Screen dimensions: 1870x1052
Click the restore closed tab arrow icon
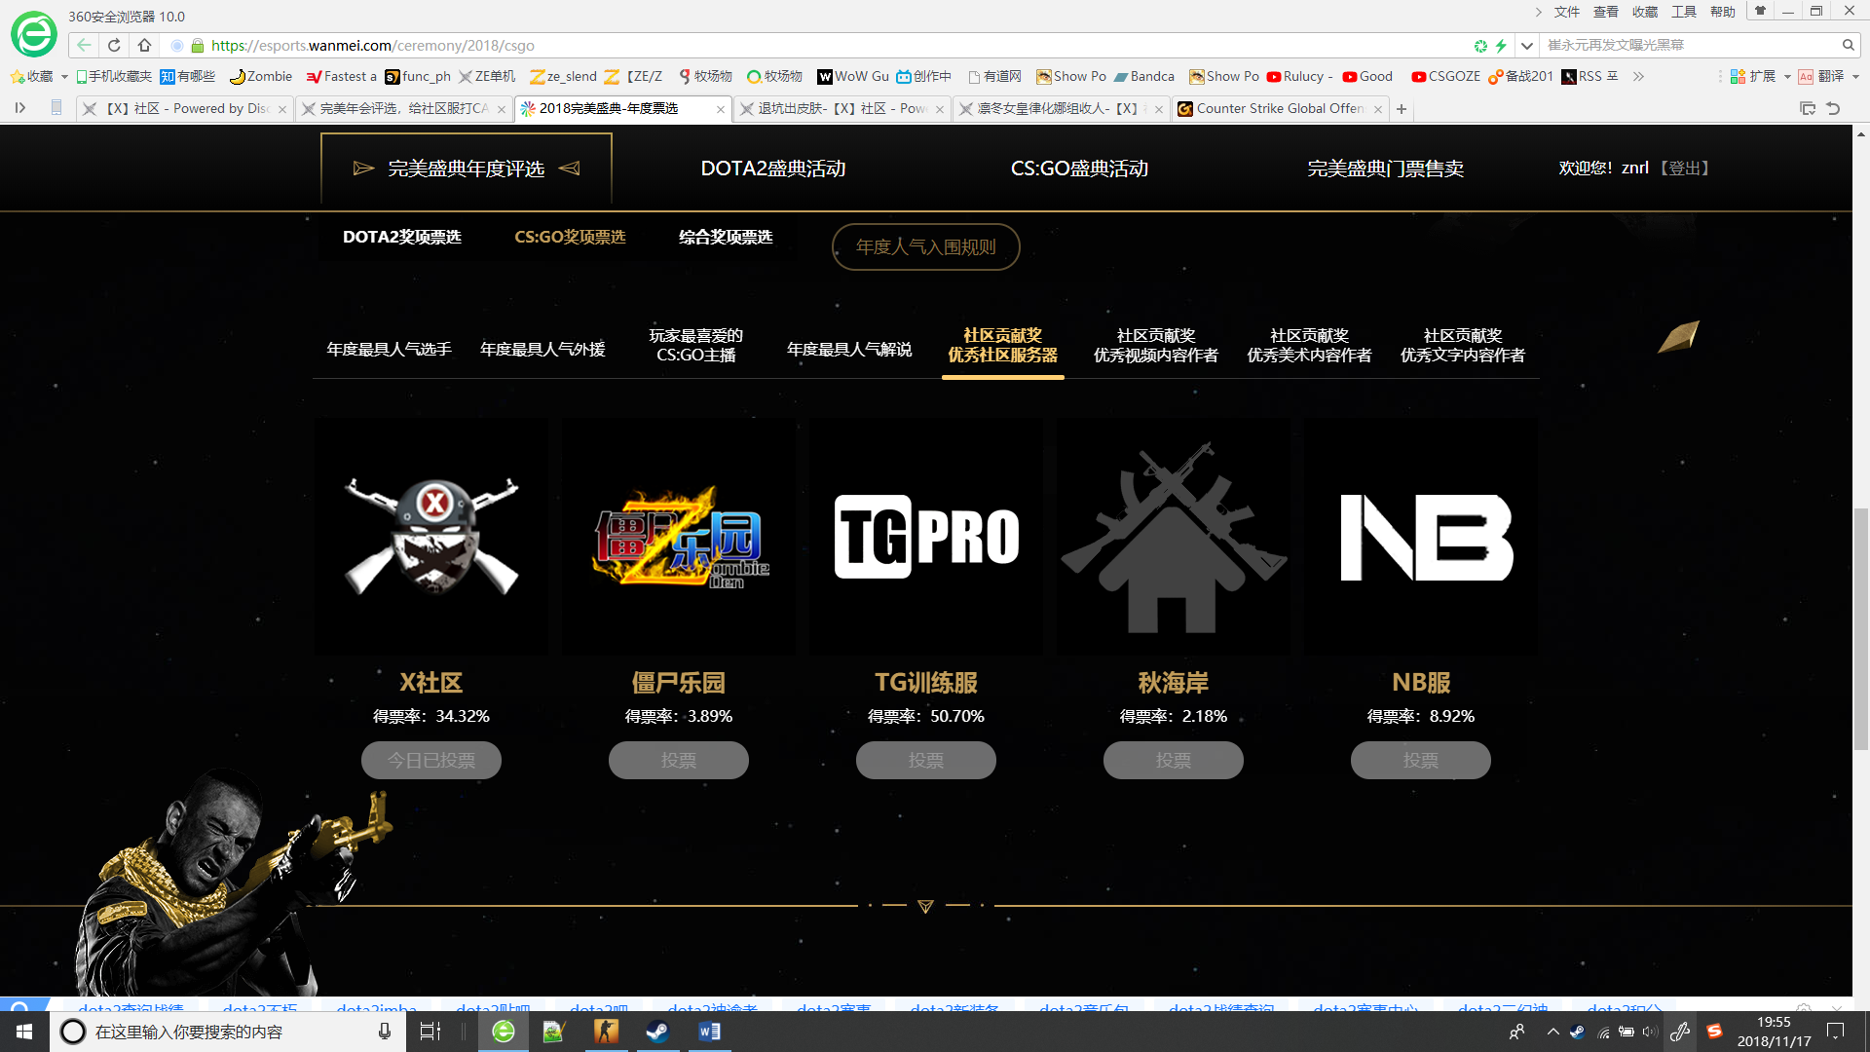click(1833, 108)
